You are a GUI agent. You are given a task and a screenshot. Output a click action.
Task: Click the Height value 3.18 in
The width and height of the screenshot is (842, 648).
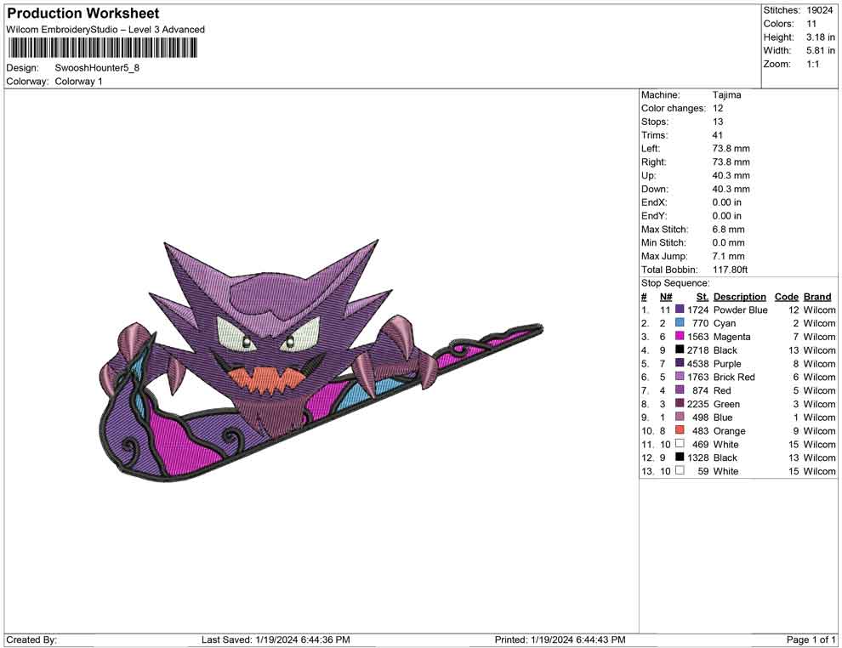[821, 37]
